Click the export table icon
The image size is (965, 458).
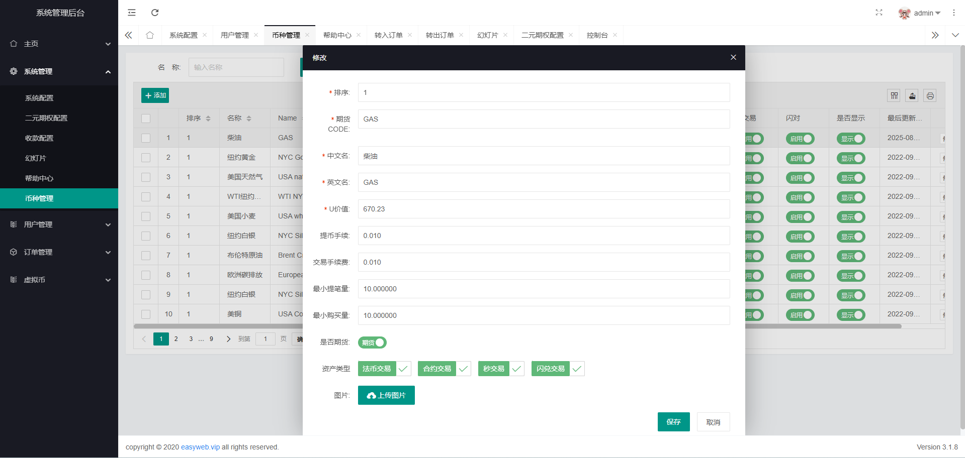(912, 96)
